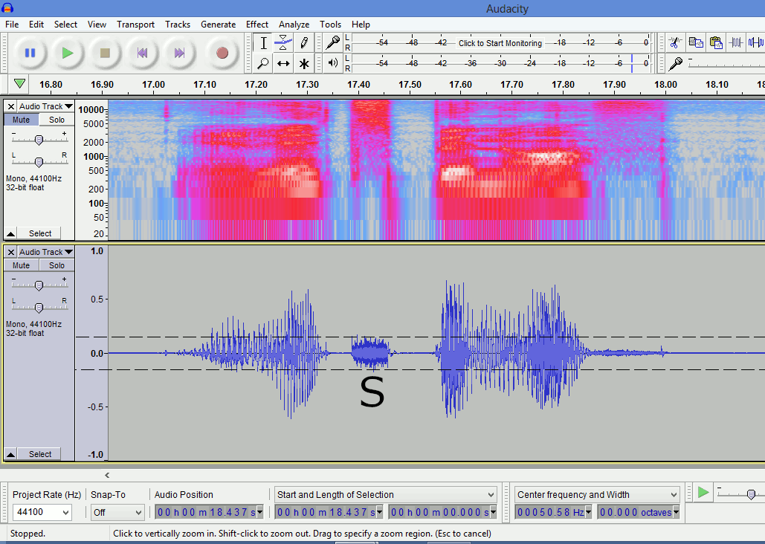Viewport: 765px width, 544px height.
Task: Open the Project Rate dropdown
Action: click(x=42, y=512)
